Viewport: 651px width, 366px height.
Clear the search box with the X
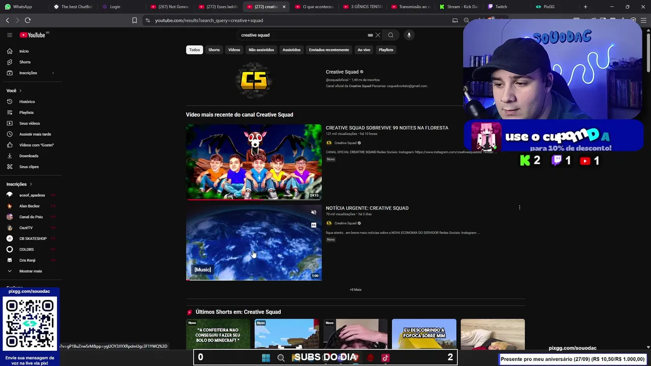pyautogui.click(x=378, y=35)
